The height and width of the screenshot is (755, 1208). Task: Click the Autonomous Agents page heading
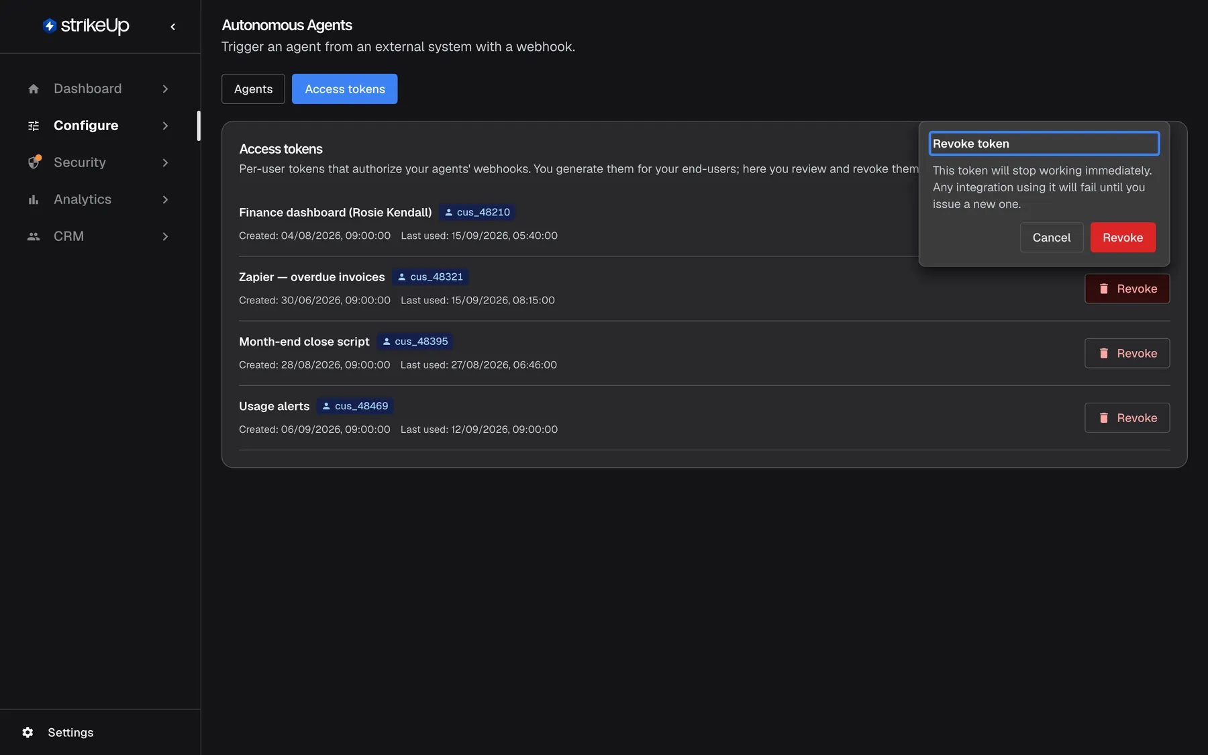287,26
